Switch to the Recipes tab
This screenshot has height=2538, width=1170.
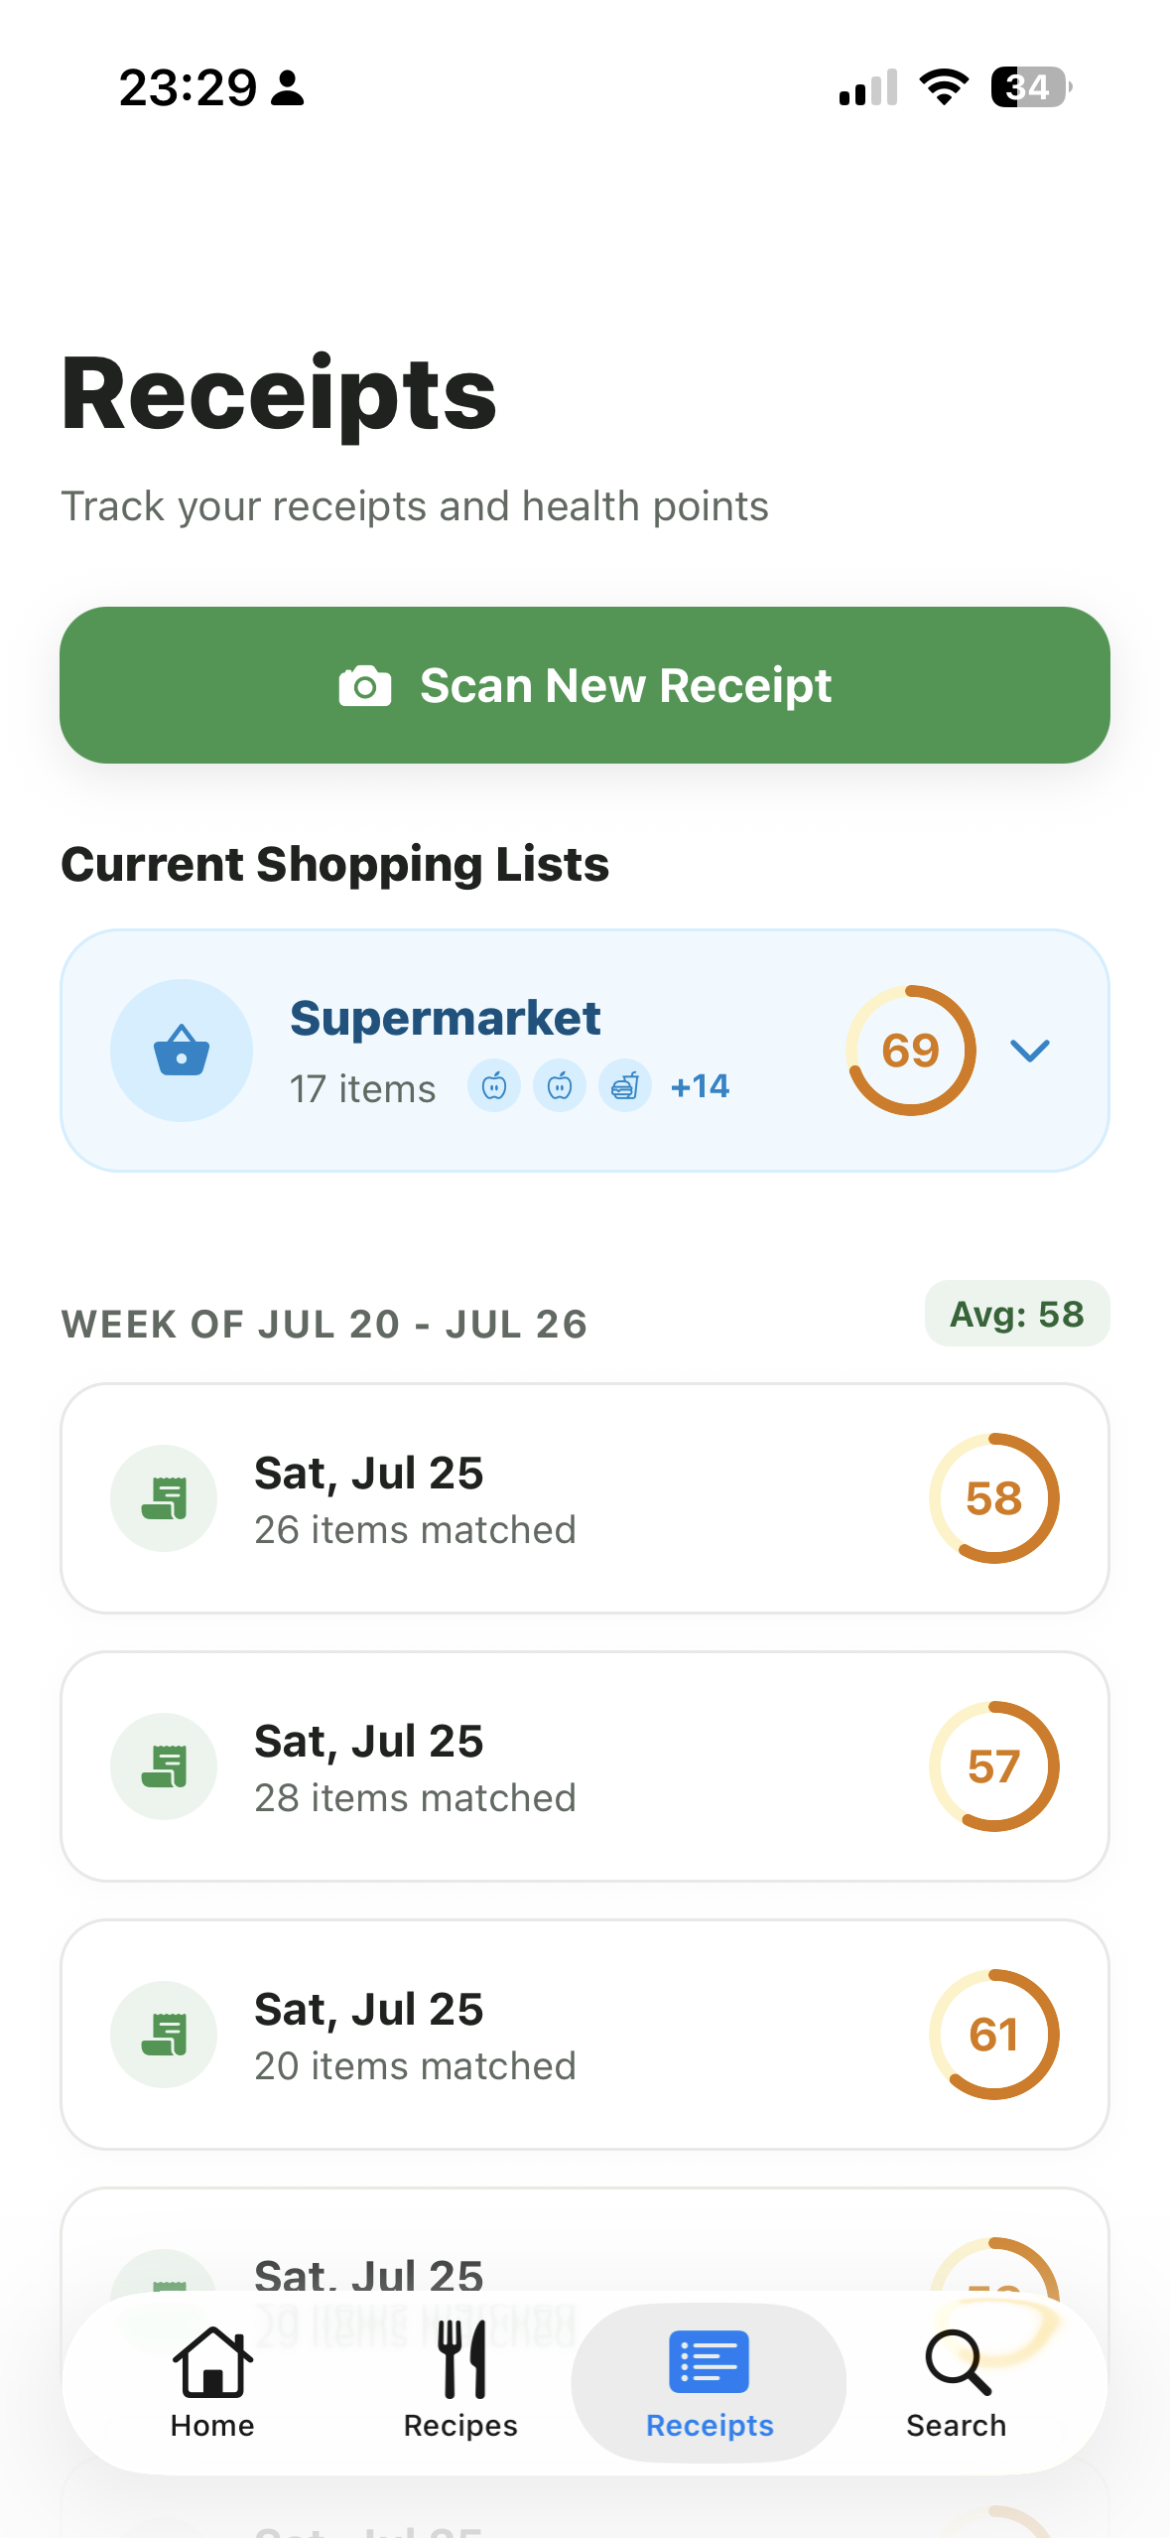point(460,2383)
